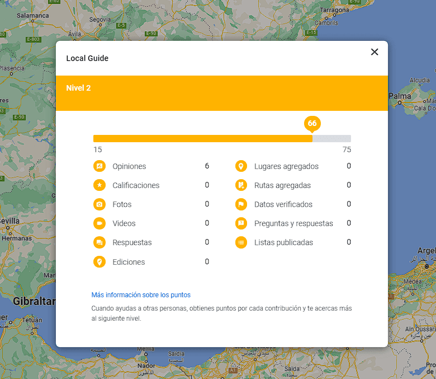This screenshot has width=436, height=379.
Task: Click the Videos label
Action: pyautogui.click(x=124, y=223)
